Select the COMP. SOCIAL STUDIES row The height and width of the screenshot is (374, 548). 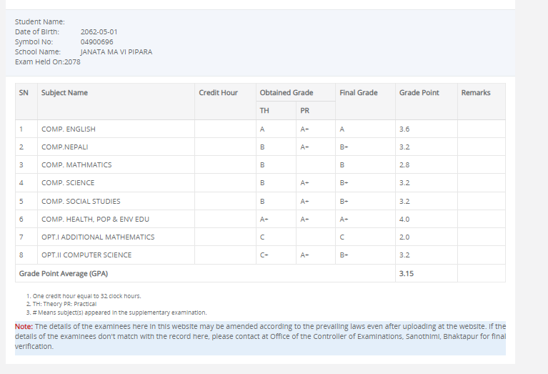tap(81, 202)
